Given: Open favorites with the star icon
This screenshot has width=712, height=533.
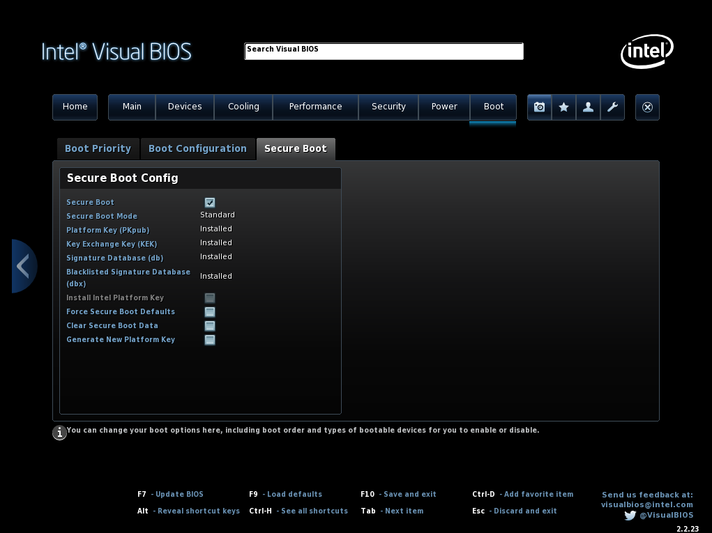Looking at the screenshot, I should point(563,107).
